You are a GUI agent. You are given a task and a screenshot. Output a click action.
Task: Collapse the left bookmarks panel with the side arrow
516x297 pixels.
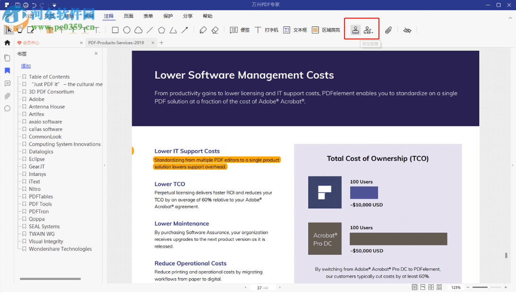click(104, 165)
